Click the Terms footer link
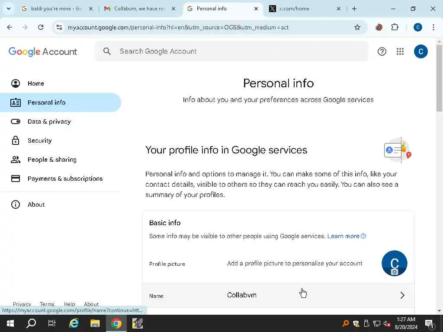This screenshot has height=332, width=443. pos(47,304)
